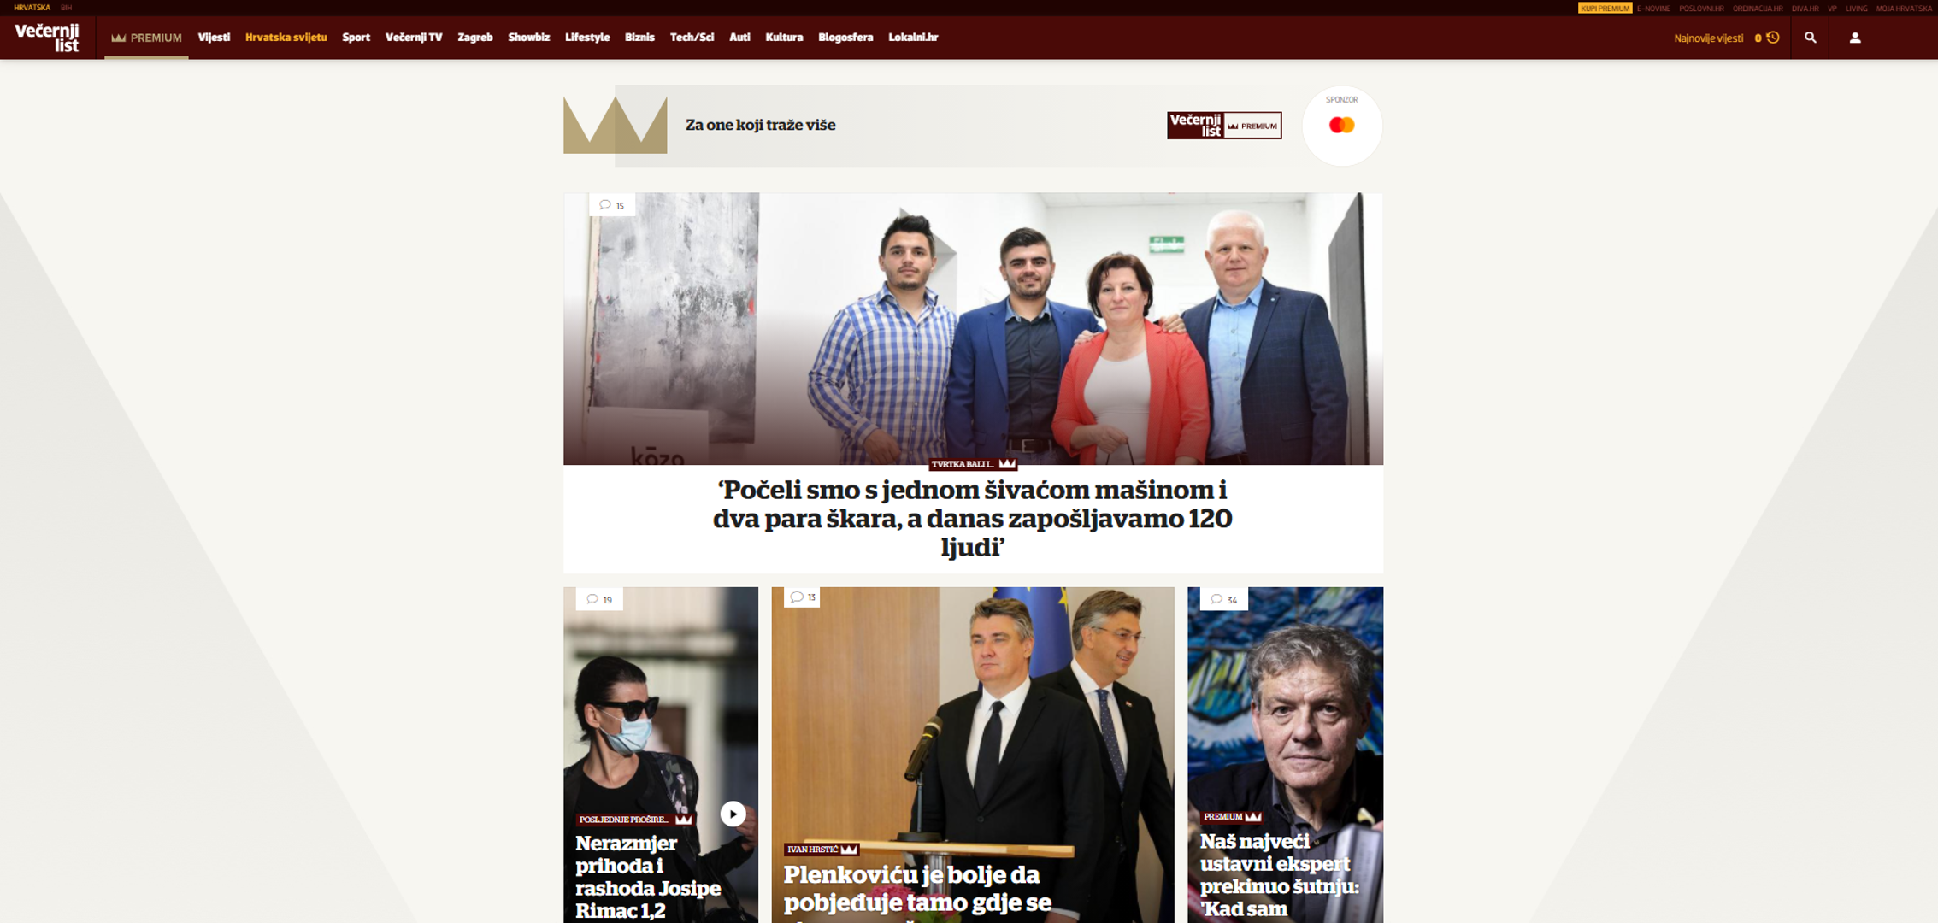Open the ustavni ekspert article's comment count
The height and width of the screenshot is (923, 1938).
point(1223,599)
